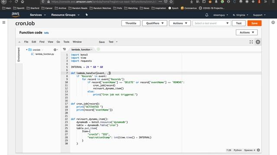This screenshot has height=155, width=277.
Task: Open the Edit menu
Action: coord(34,42)
